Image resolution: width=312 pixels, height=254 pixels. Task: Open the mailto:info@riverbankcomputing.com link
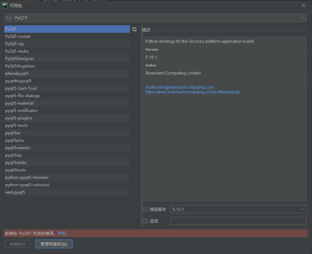point(180,87)
